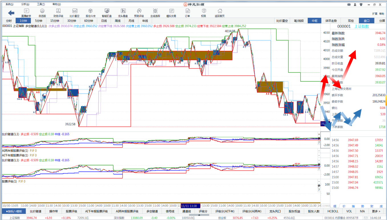Open 模拟交易 simulated trading icon
Viewport: 387px width, 220px height.
pyautogui.click(x=171, y=13)
